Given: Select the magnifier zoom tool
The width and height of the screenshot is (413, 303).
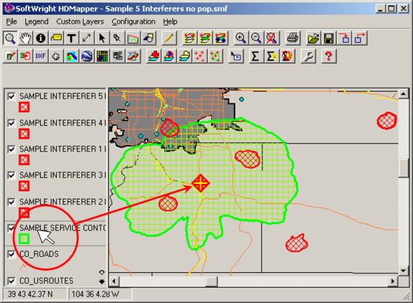Looking at the screenshot, I should (10, 38).
